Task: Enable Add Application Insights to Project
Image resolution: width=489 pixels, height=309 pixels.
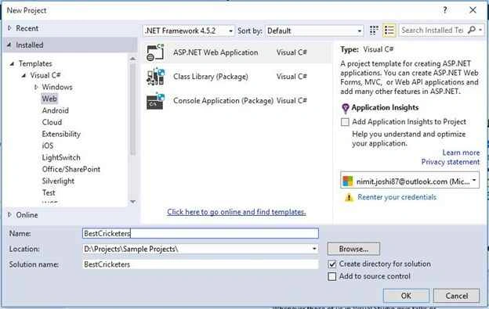Action: [345, 122]
